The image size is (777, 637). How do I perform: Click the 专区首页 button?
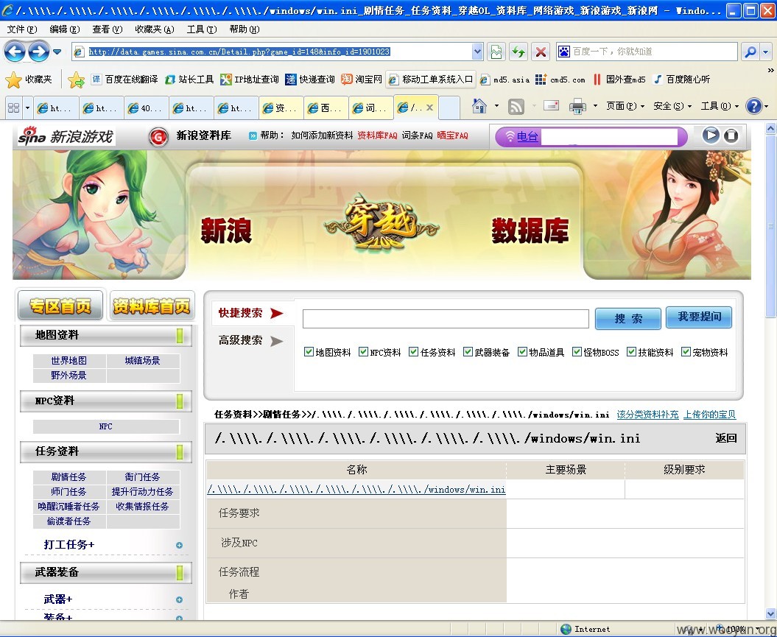60,306
